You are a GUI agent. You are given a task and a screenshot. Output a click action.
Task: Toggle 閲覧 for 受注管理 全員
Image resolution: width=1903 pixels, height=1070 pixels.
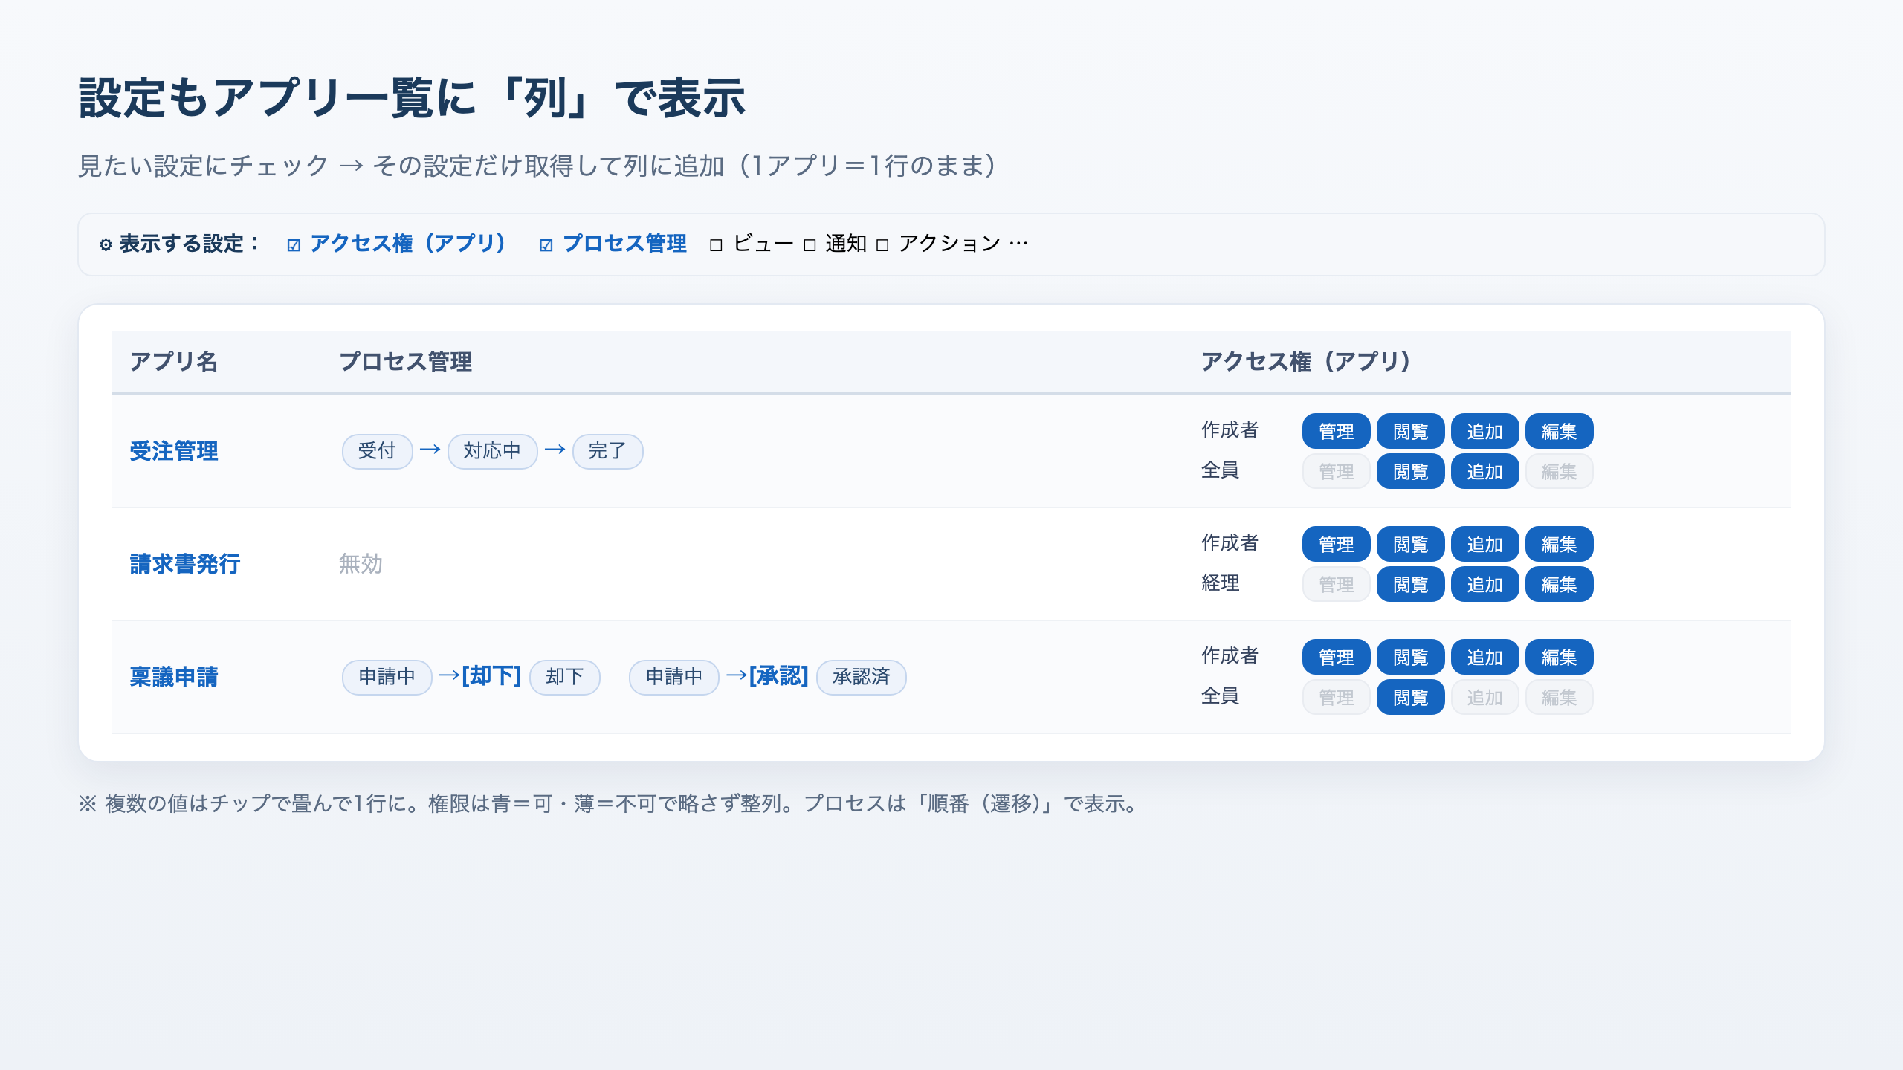(1410, 471)
